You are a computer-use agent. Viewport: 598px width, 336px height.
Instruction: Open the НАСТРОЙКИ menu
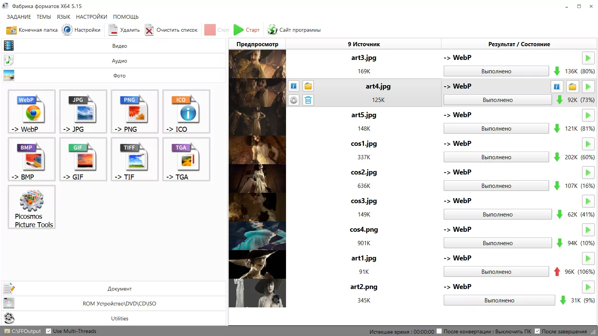pyautogui.click(x=92, y=17)
